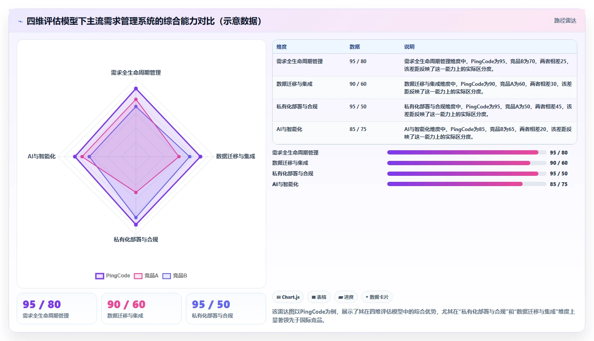Click the 维度 column header
Screen dimensions: 594x341
282,47
